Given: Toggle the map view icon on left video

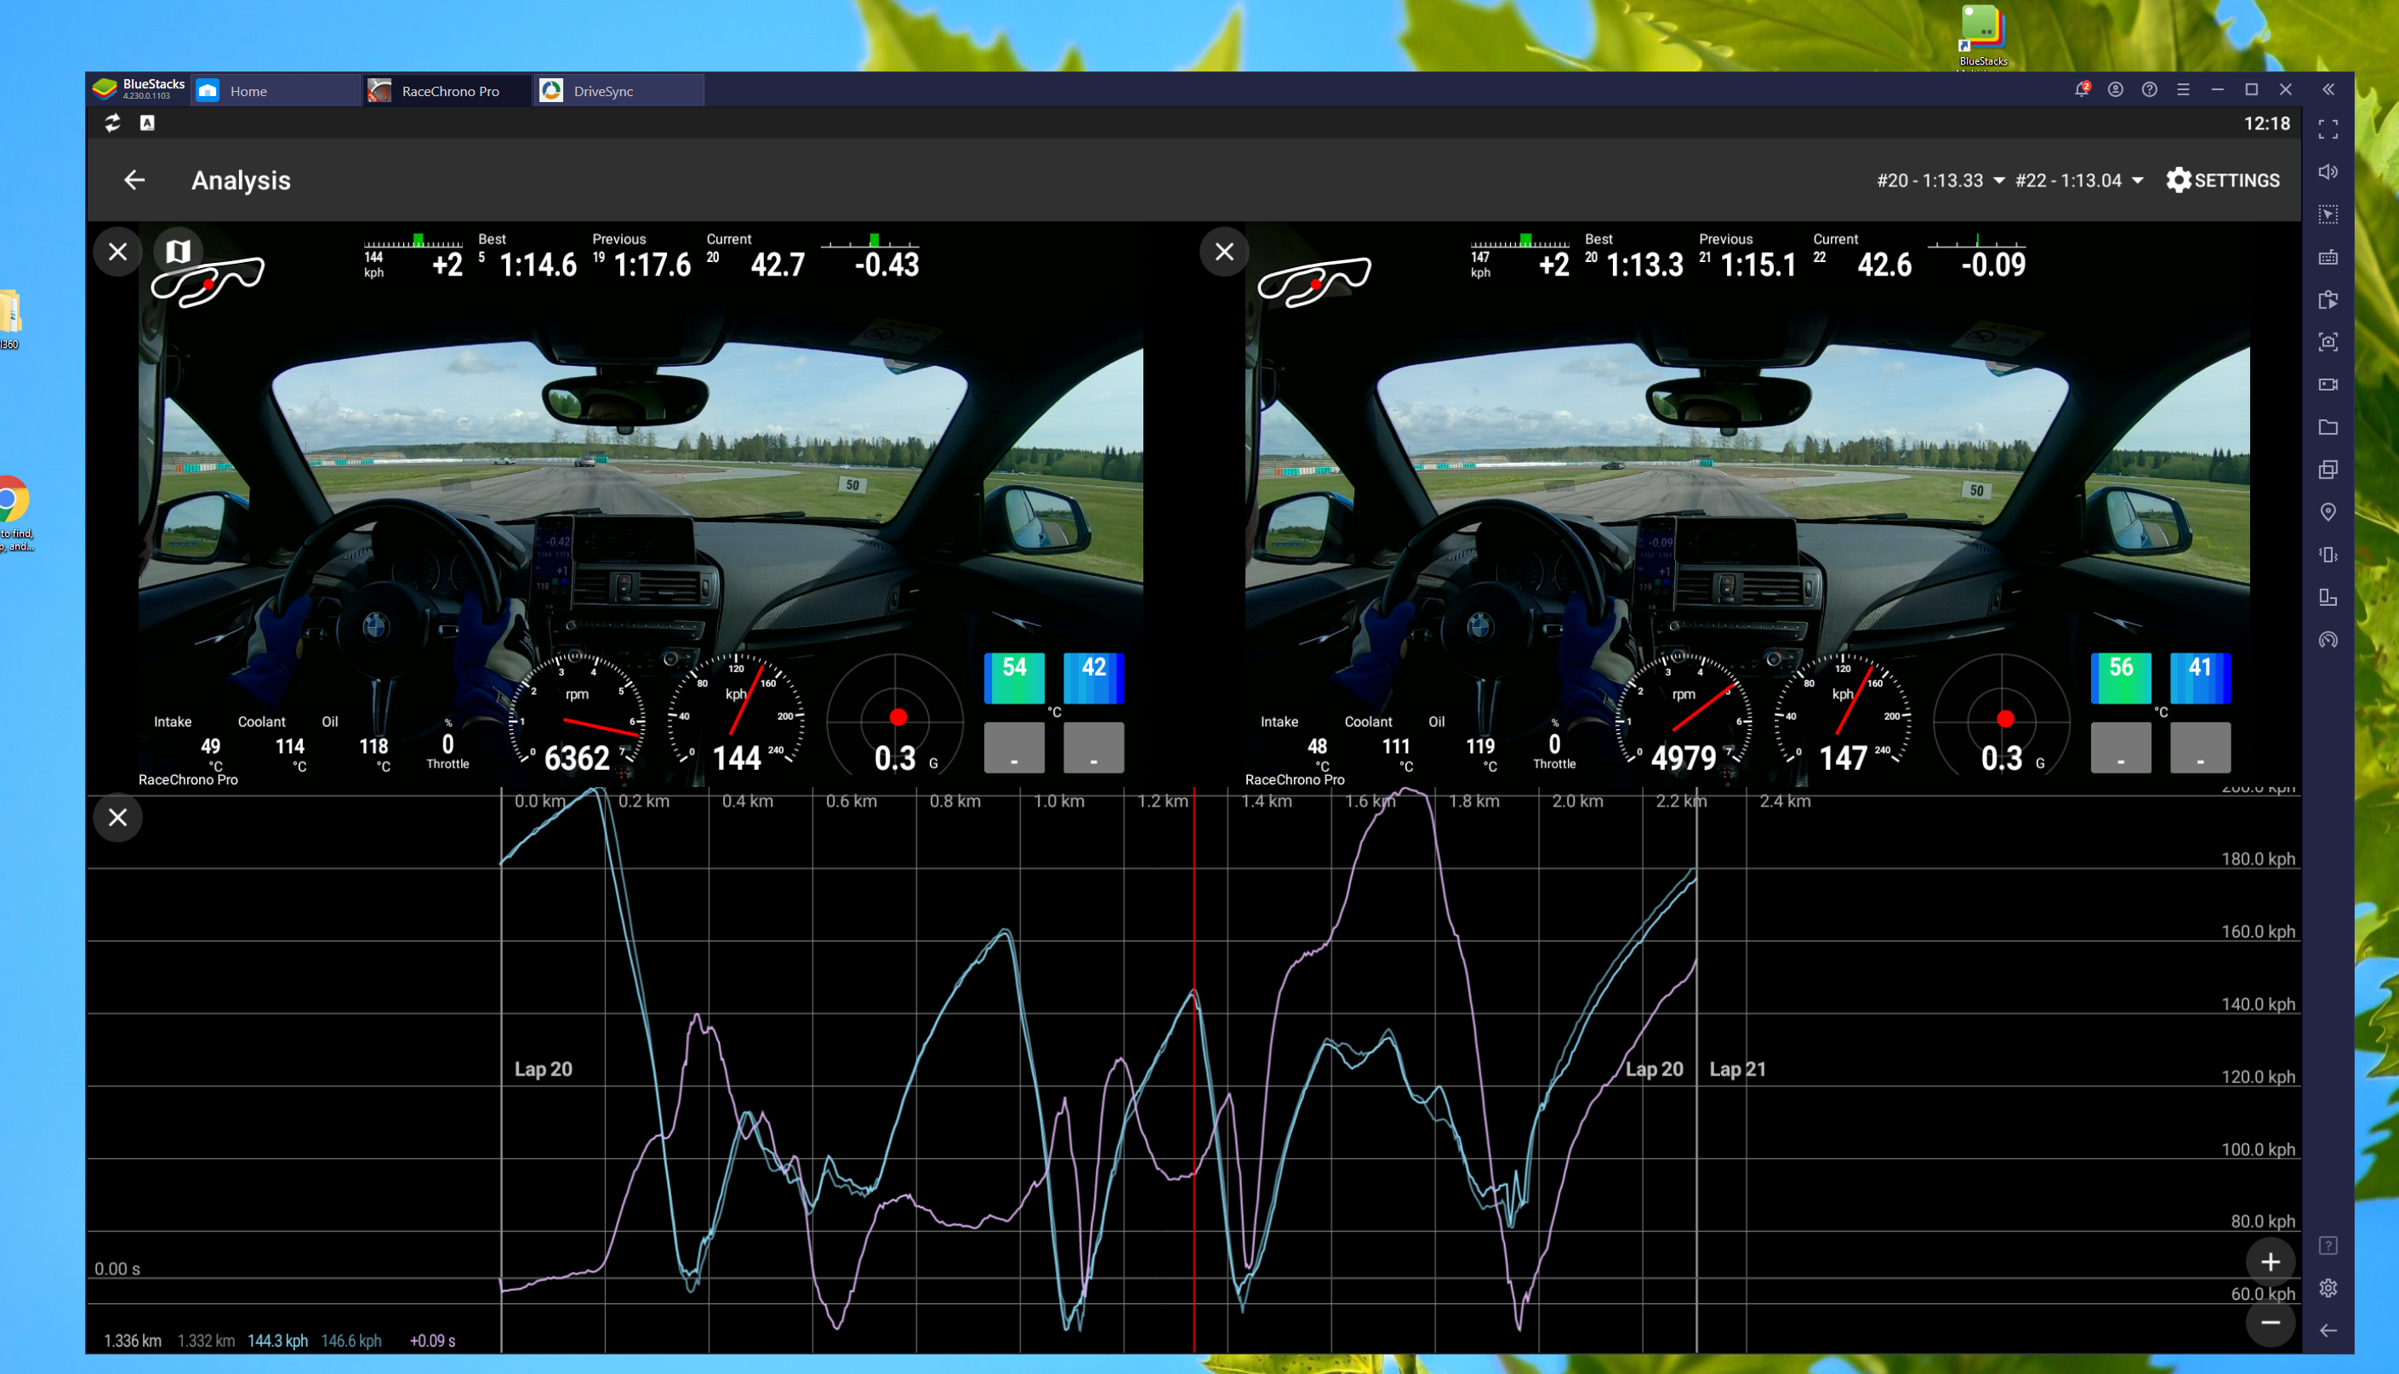Looking at the screenshot, I should click(179, 251).
